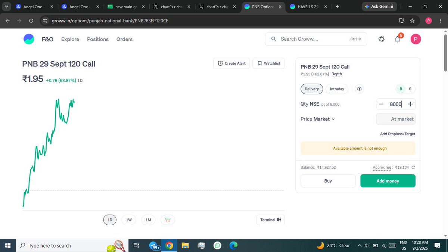Open the notifications bell icon
The height and width of the screenshot is (252, 448).
[x=398, y=39]
